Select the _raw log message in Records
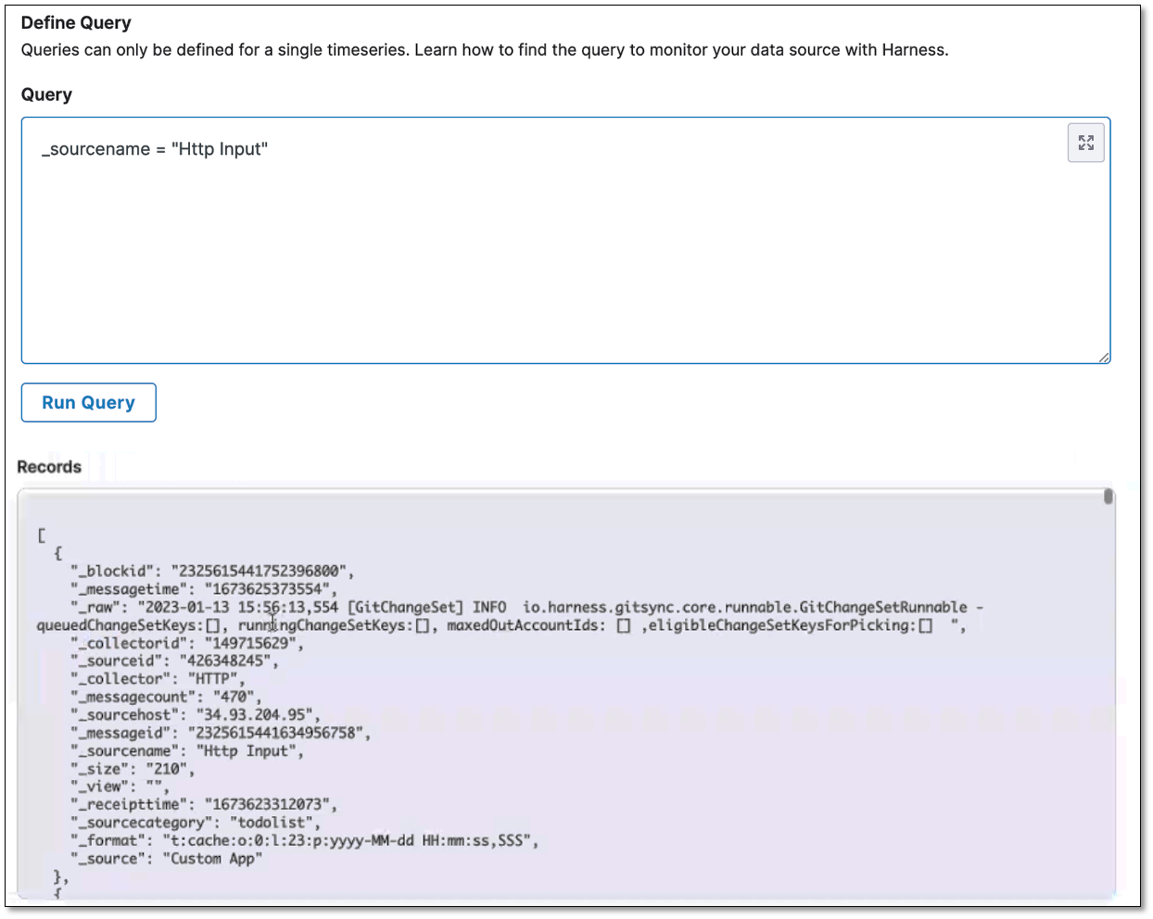Screen dimensions: 1153x919 pos(371,607)
